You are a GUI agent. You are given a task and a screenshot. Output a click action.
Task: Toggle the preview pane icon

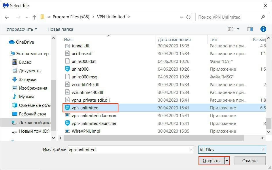pos(250,29)
